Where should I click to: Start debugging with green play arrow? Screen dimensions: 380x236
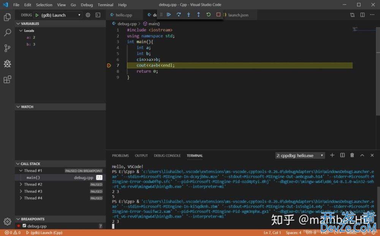(37, 15)
